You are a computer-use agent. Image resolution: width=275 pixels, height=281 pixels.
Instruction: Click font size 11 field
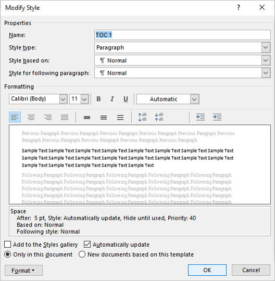(75, 99)
